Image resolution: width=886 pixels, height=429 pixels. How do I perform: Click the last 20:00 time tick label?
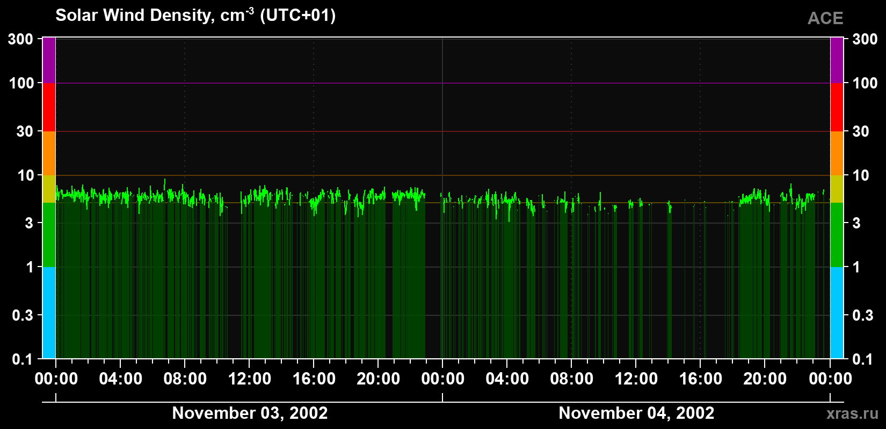click(x=765, y=379)
